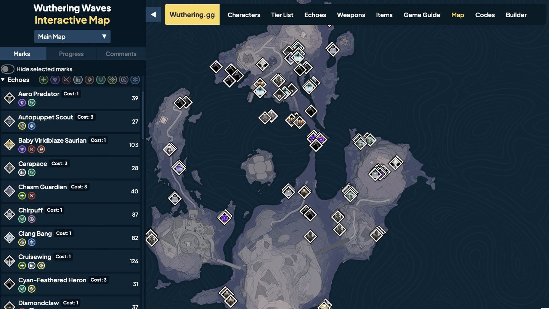Click green wing icon under Chirpuff
Viewport: 549px width, 309px height.
click(22, 219)
